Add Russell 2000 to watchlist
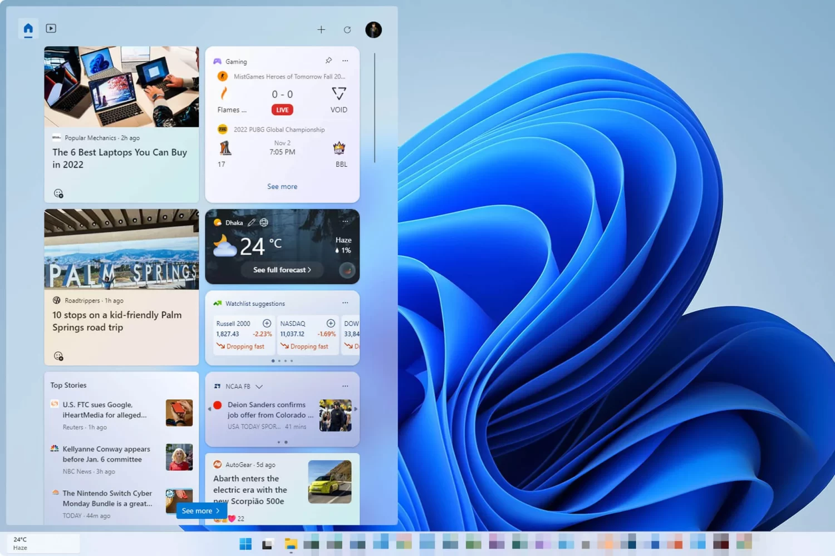The image size is (835, 556). (x=267, y=323)
